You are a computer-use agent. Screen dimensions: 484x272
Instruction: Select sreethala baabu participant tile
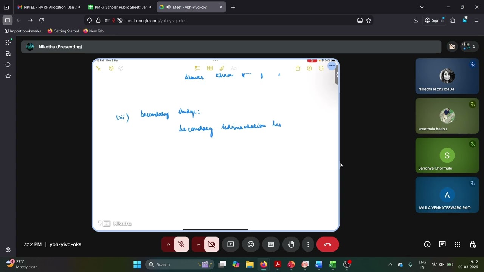[x=447, y=116]
